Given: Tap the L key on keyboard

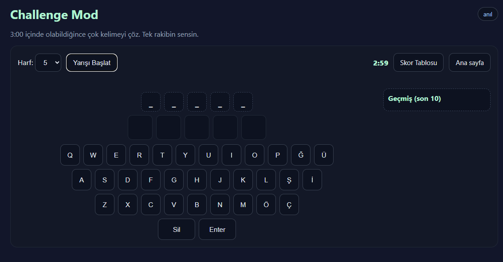Looking at the screenshot, I should click(x=266, y=180).
